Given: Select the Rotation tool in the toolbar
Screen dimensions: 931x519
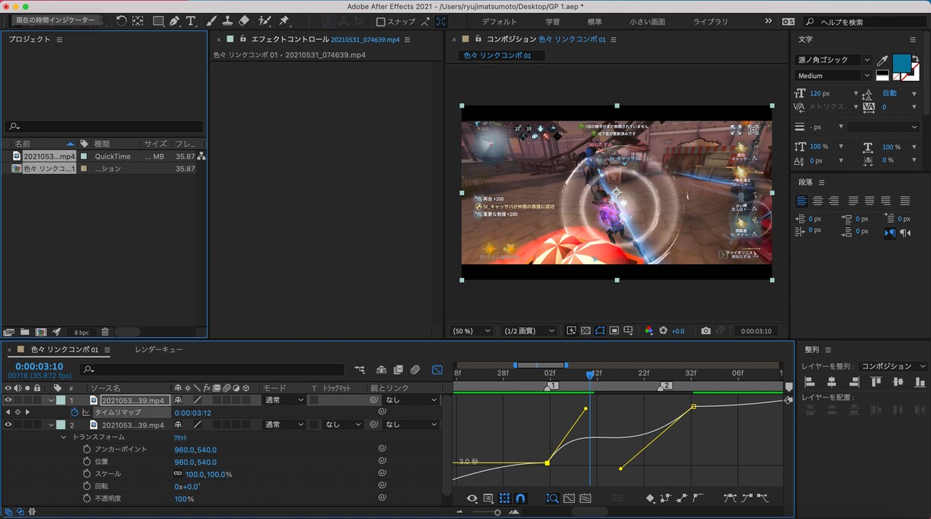Looking at the screenshot, I should 122,21.
